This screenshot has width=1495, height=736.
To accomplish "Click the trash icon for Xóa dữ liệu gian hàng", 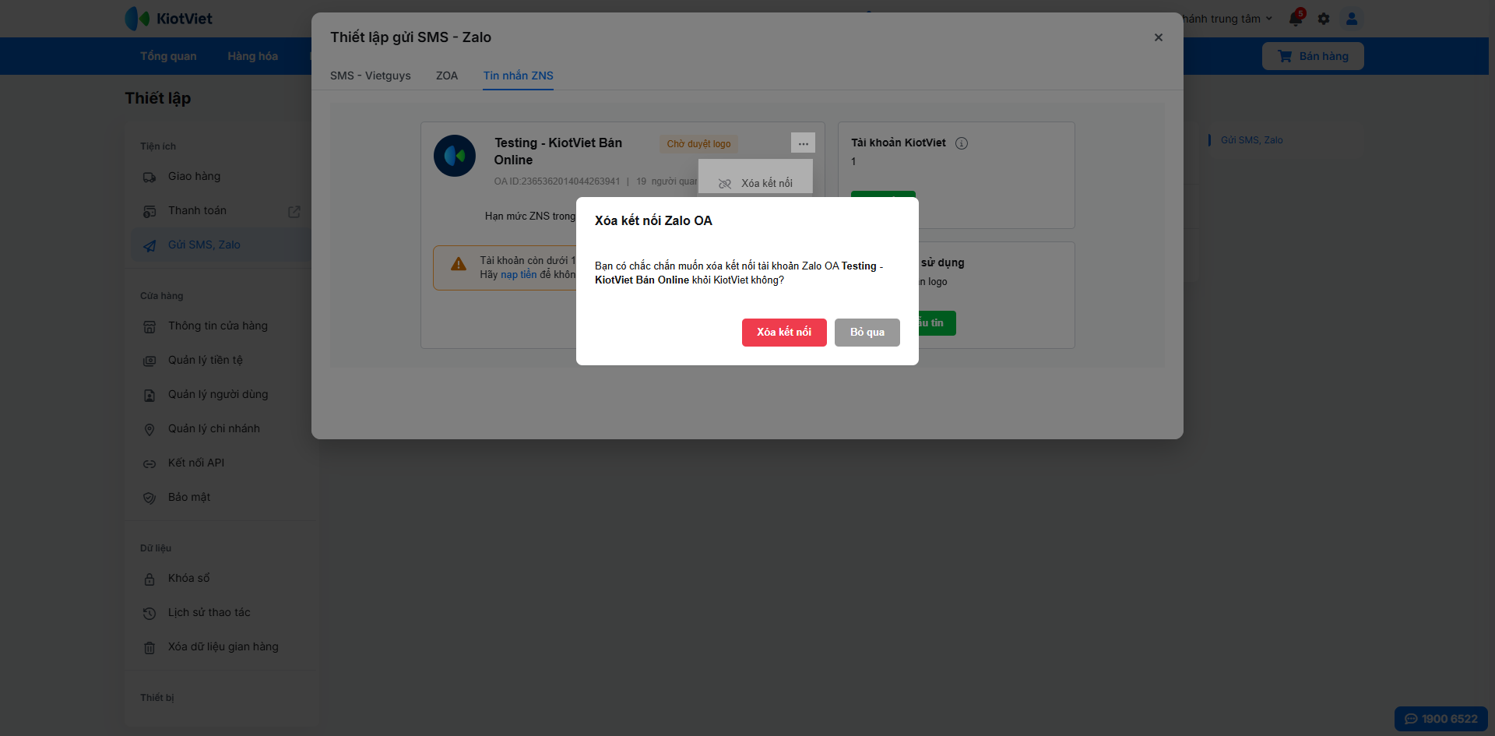I will (x=149, y=648).
